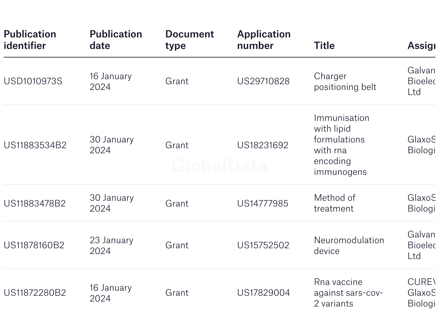Select the Method of treatment title
The height and width of the screenshot is (331, 439).
334,203
